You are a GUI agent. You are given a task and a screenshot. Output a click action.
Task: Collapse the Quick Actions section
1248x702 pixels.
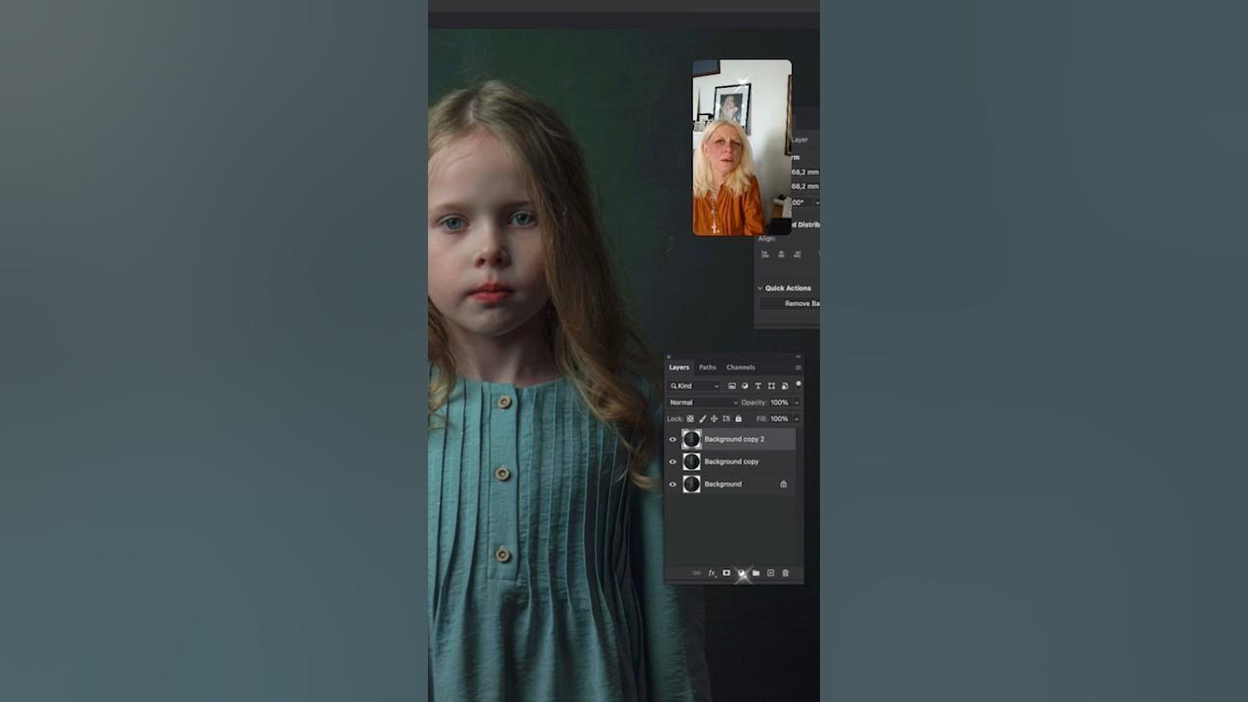[760, 289]
